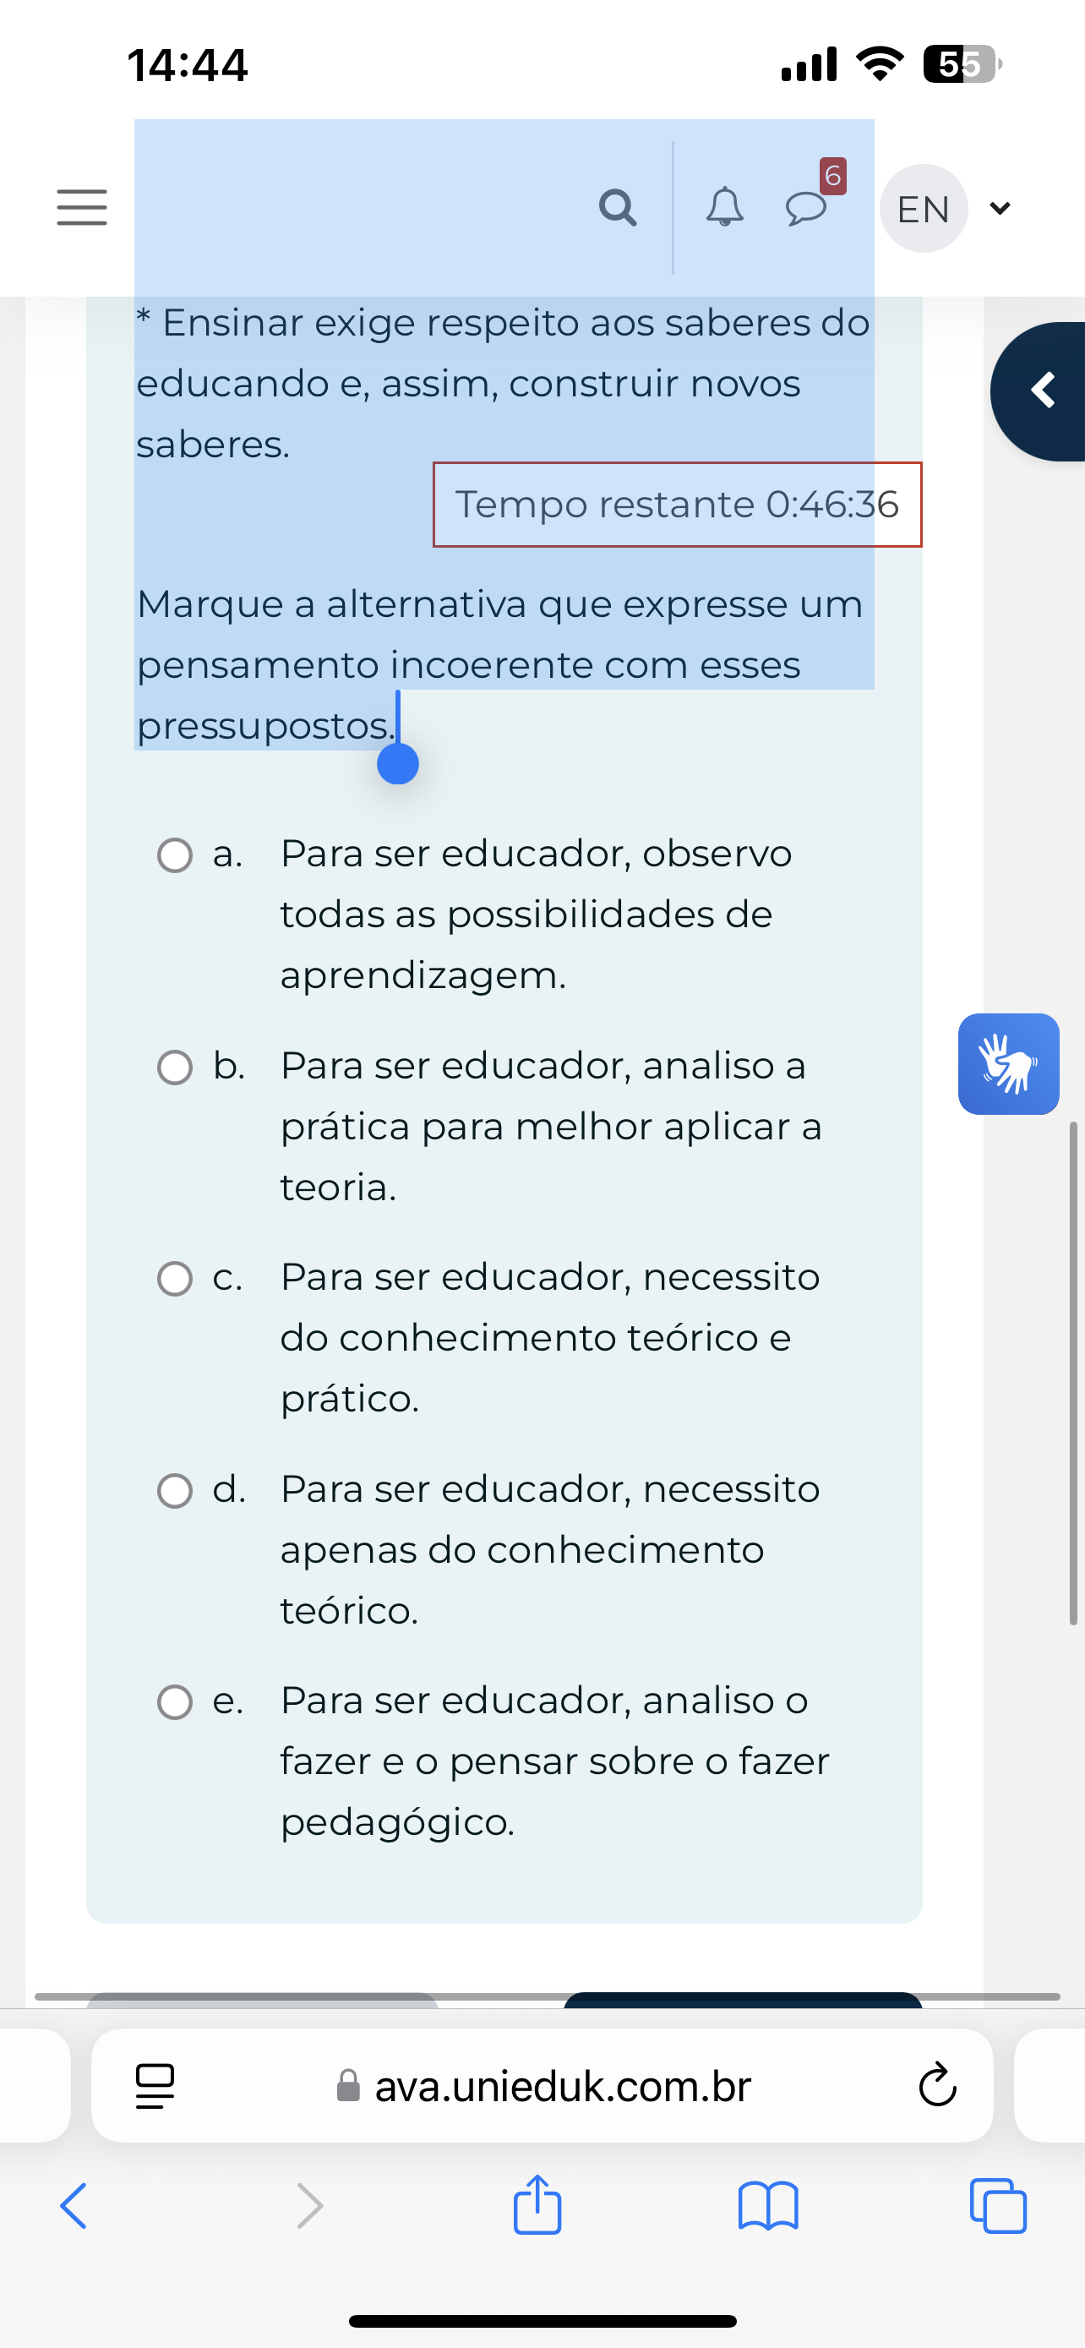The height and width of the screenshot is (2348, 1085).
Task: Tap the search magnifier icon
Action: [618, 208]
